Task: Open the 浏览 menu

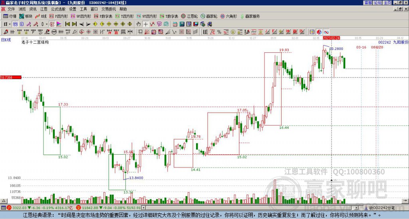Action: pyautogui.click(x=22, y=9)
